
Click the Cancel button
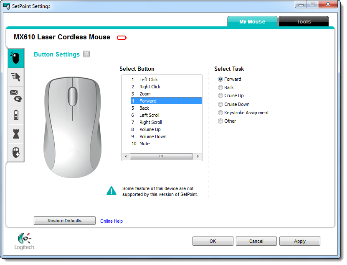click(x=256, y=241)
